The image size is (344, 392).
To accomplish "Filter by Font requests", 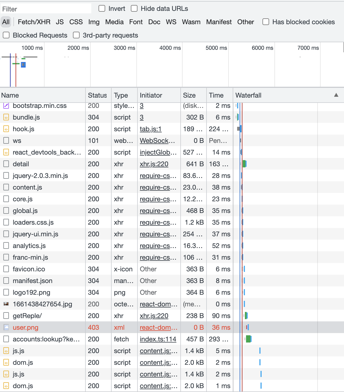I will pyautogui.click(x=136, y=22).
